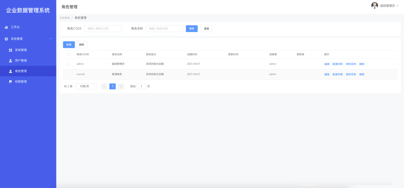This screenshot has width=404, height=188.
Task: Click 授权菜单 in the admin row
Action: tap(351, 64)
